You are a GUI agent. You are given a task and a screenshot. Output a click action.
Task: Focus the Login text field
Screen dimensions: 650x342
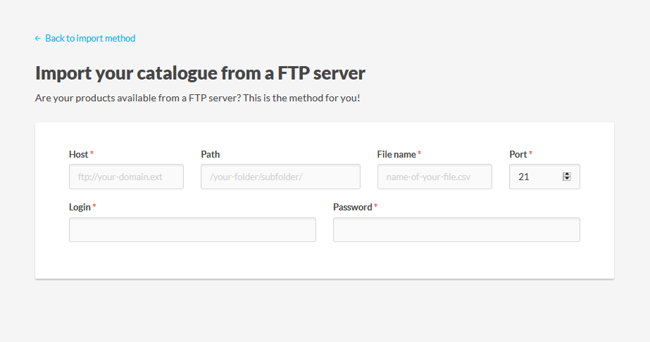coord(192,230)
